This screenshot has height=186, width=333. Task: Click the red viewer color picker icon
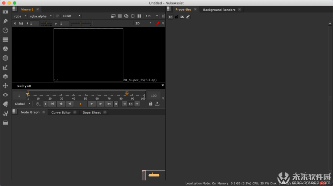[x=158, y=23]
